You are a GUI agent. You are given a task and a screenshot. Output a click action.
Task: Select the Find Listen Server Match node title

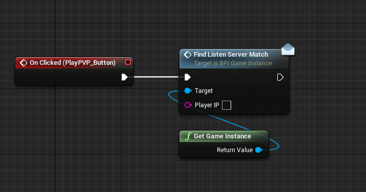pos(231,55)
